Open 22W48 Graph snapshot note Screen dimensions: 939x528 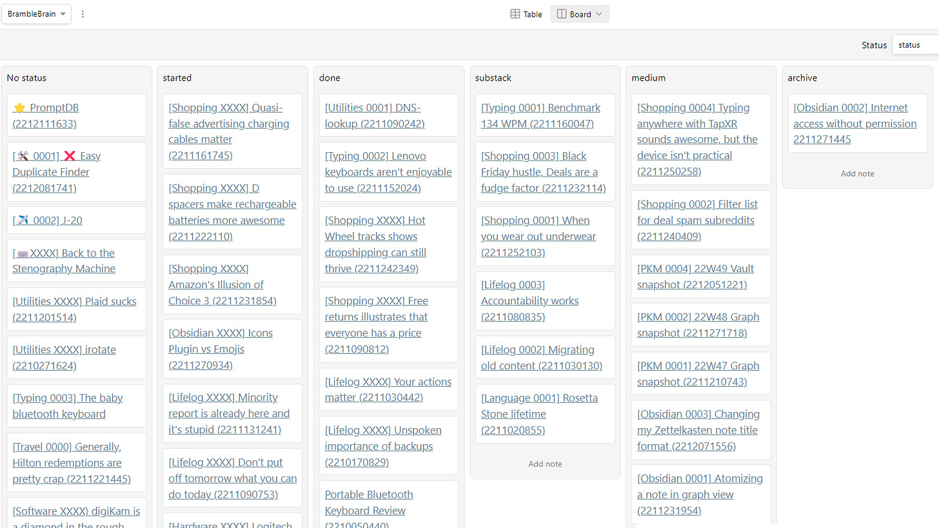click(x=701, y=325)
